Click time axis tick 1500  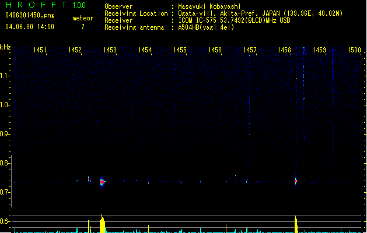354,50
